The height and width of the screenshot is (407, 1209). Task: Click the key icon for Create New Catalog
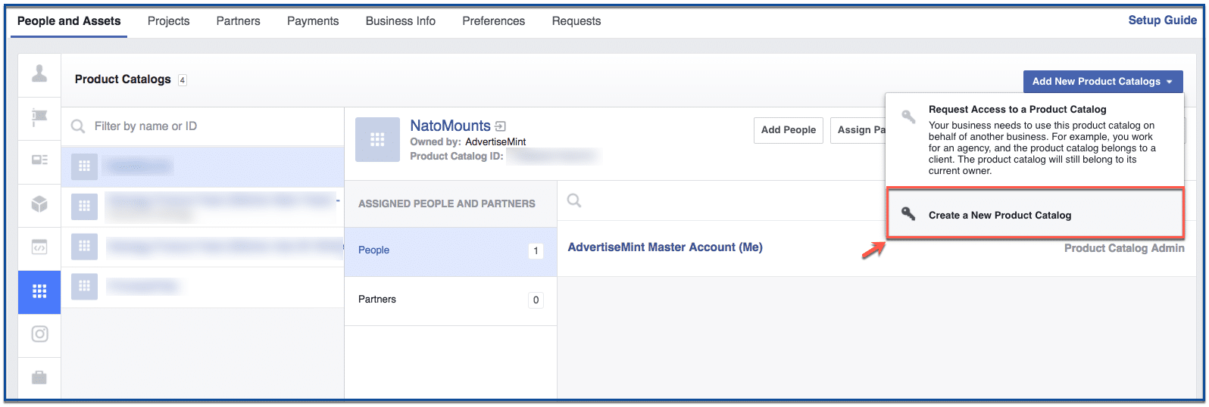[x=908, y=214]
